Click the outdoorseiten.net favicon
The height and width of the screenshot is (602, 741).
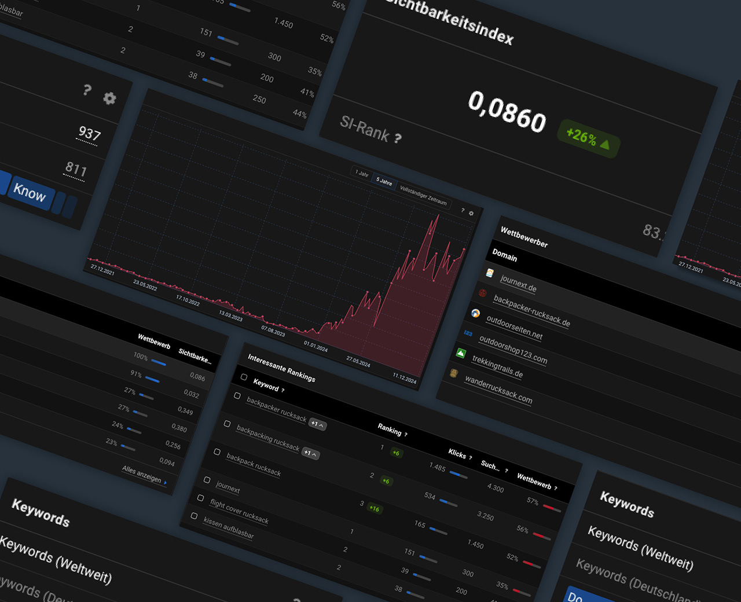pyautogui.click(x=475, y=313)
